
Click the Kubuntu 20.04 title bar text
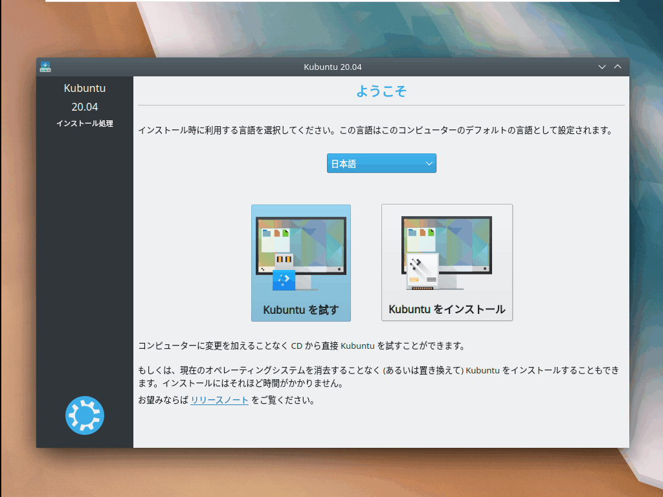(x=333, y=67)
